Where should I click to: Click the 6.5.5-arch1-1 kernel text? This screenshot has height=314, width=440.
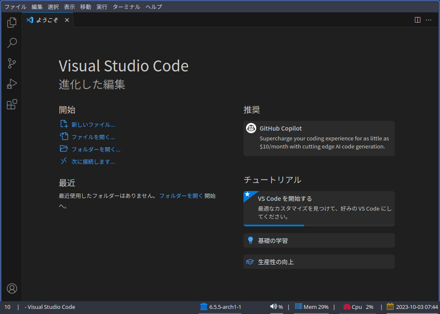point(225,307)
